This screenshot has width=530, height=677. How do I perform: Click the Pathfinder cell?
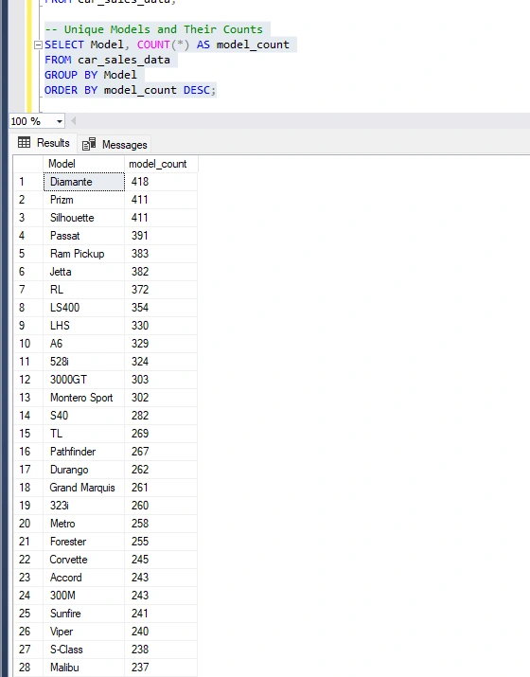83,452
